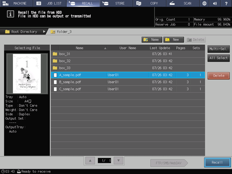Open the help question mark icon
Image resolution: width=232 pixels, height=174 pixels.
(226, 3)
